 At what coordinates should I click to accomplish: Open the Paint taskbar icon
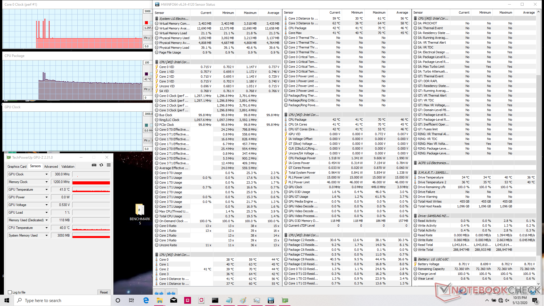click(243, 300)
